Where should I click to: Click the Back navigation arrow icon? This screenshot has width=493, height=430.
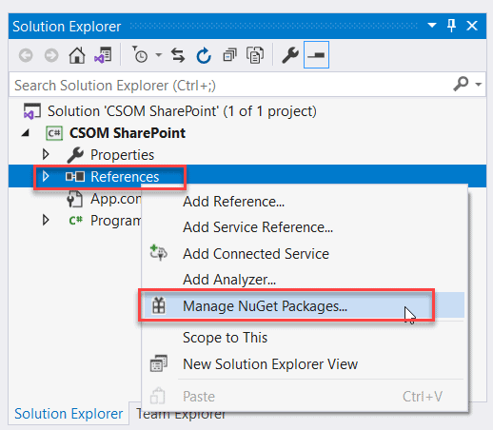(26, 55)
